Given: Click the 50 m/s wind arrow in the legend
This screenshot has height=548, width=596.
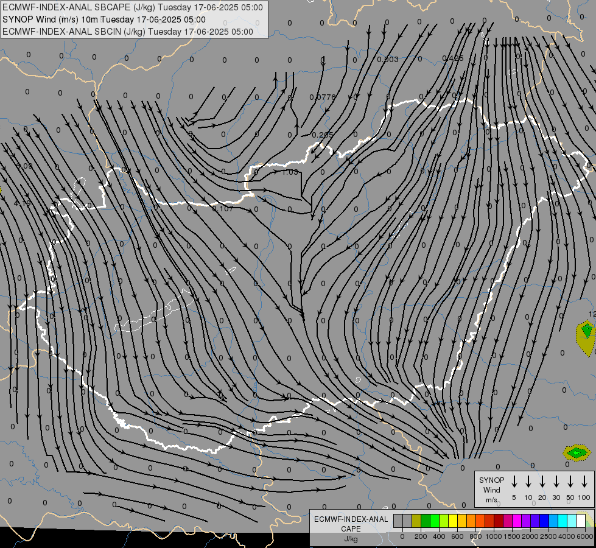Looking at the screenshot, I should pos(570,482).
